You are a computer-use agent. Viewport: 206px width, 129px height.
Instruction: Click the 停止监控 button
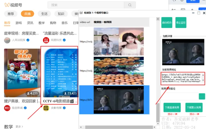(181, 22)
